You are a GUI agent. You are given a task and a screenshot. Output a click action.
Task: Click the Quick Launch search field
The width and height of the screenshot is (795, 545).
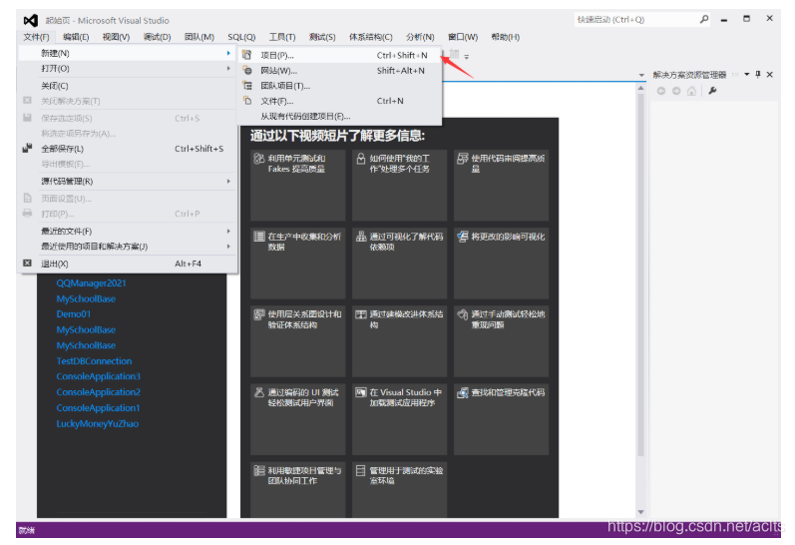[636, 19]
